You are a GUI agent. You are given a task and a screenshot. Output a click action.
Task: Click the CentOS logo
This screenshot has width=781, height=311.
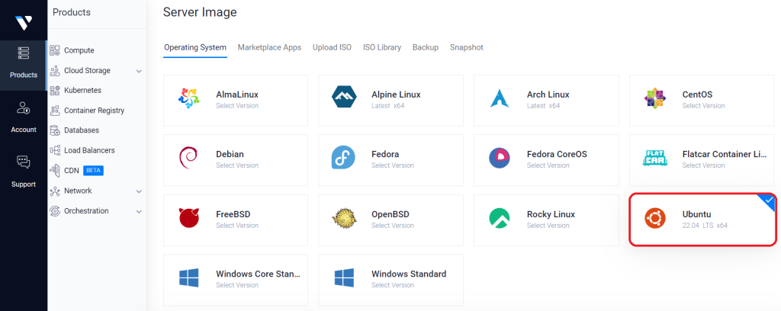[654, 98]
